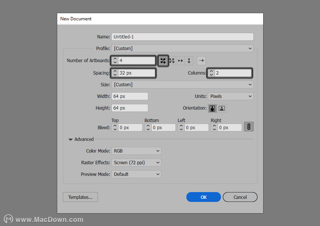Select the Grid by Column arrangement icon

172,61
